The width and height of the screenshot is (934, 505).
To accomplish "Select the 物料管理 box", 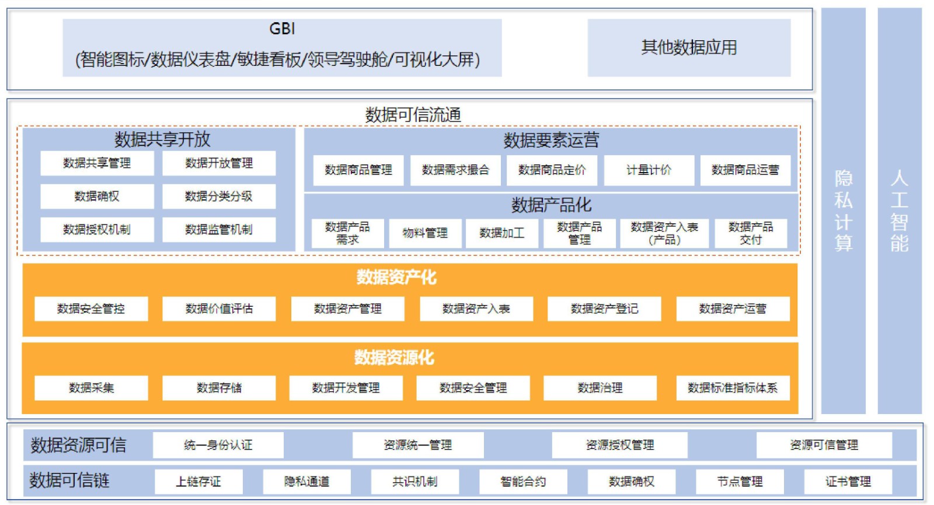I will [x=425, y=233].
